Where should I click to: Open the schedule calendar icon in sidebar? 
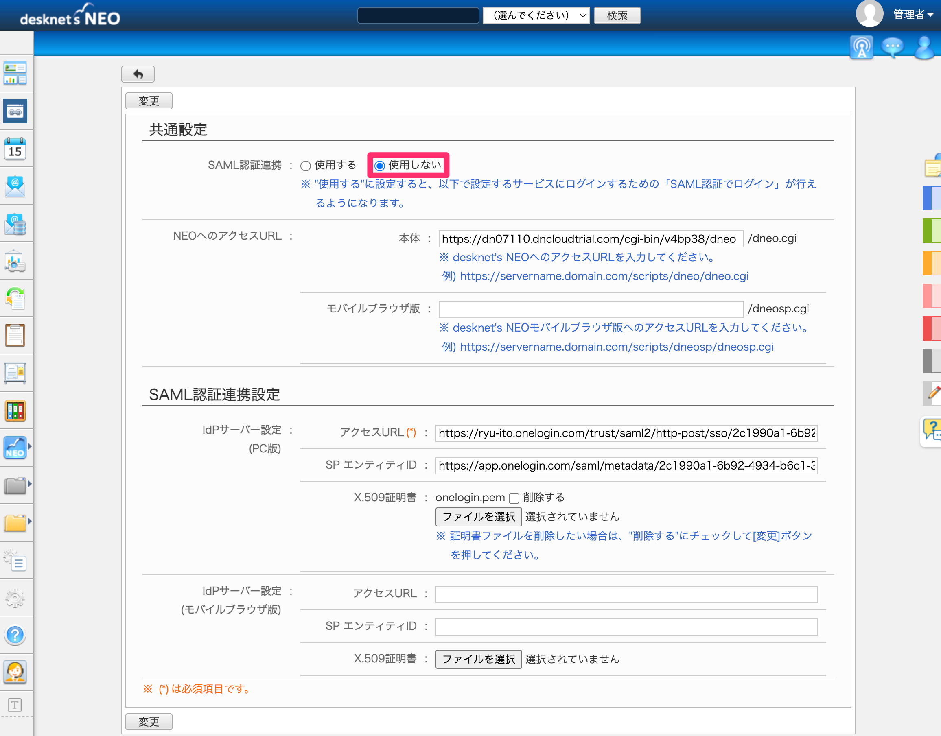[x=15, y=148]
